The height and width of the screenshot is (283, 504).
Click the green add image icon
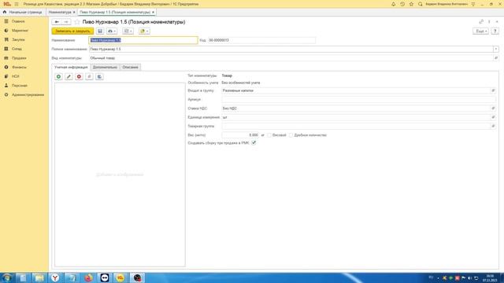click(x=58, y=77)
